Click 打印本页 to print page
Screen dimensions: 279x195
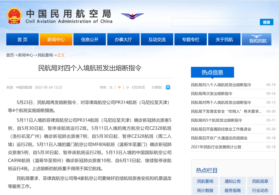tap(138, 87)
